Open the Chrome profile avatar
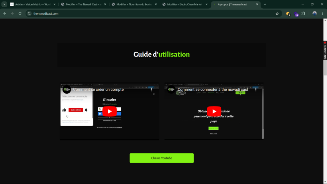327x184 pixels. 315,13
